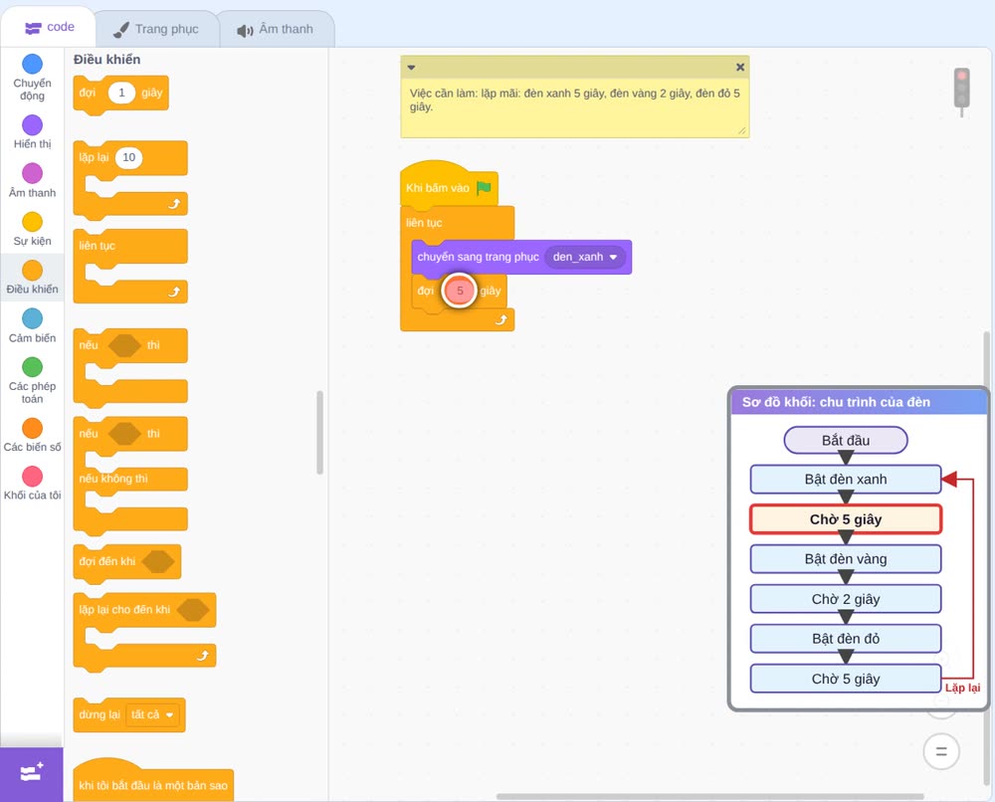Select the Điều khiển category circle

[x=33, y=271]
